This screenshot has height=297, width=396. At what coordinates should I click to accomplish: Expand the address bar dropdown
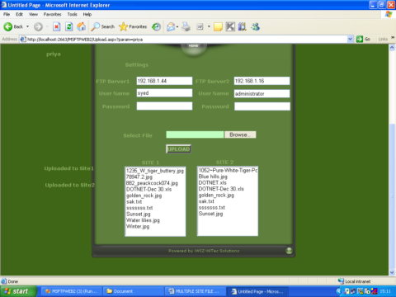pyautogui.click(x=350, y=39)
